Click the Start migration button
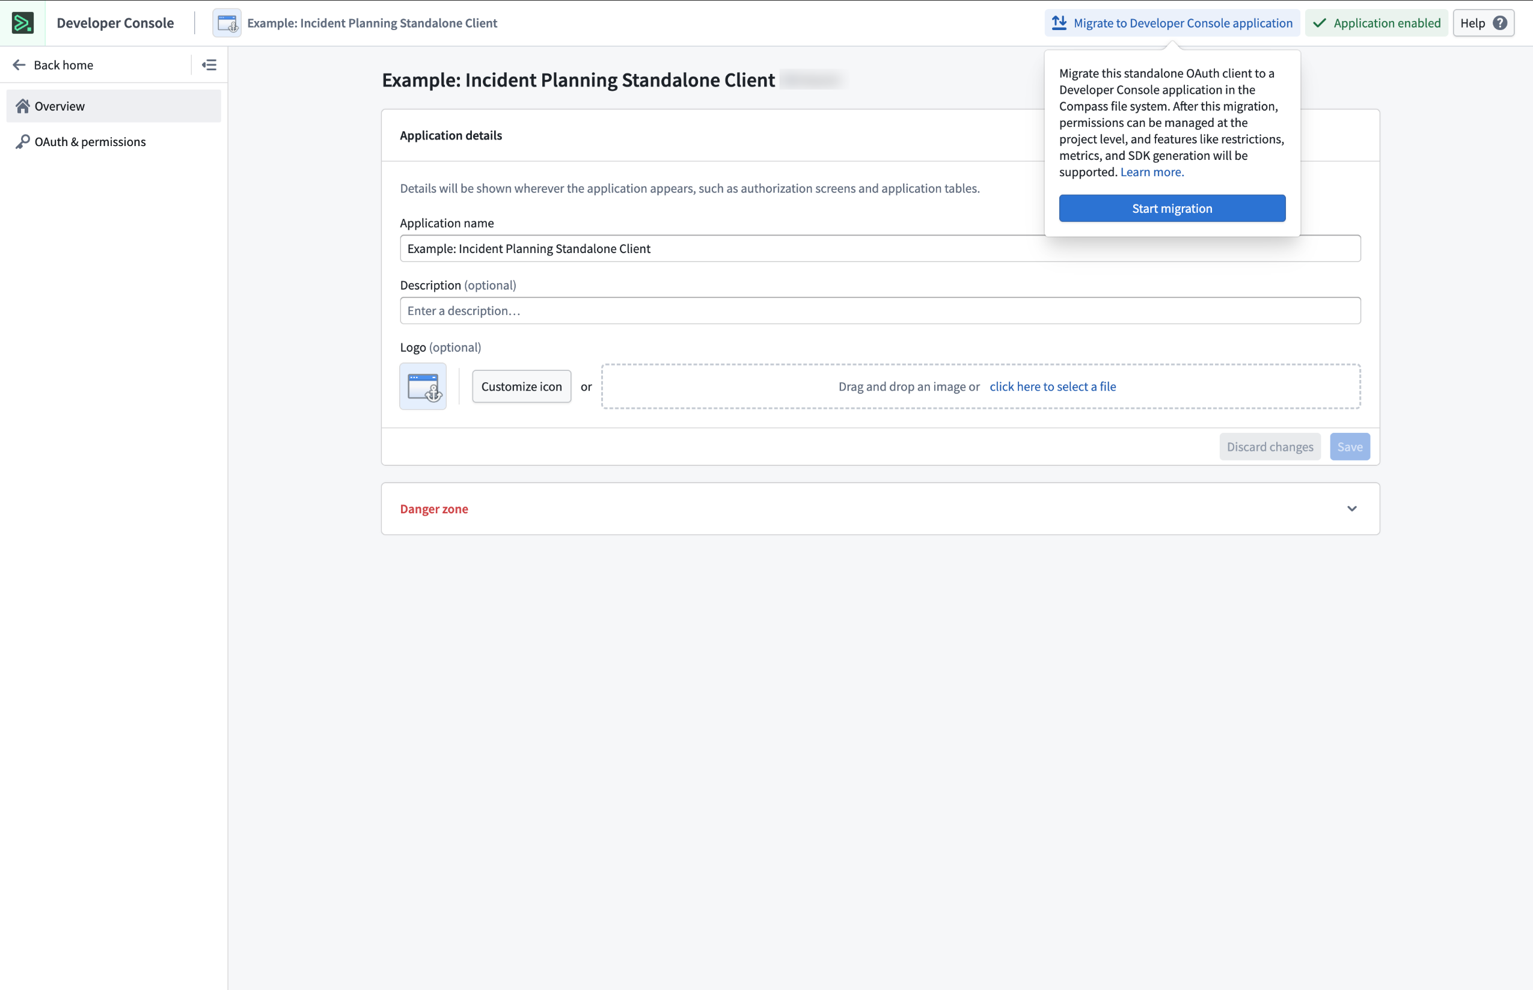This screenshot has height=990, width=1533. (1172, 209)
